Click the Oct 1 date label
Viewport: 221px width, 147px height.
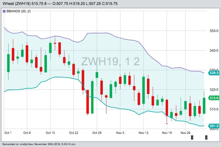coord(8,133)
